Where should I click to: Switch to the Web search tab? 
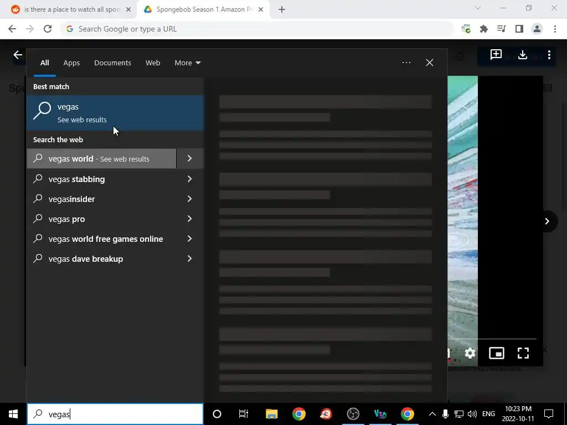point(153,63)
